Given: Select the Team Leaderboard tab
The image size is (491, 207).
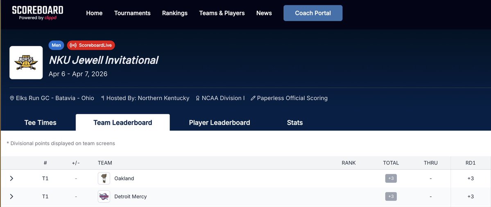Looking at the screenshot, I should 123,123.
